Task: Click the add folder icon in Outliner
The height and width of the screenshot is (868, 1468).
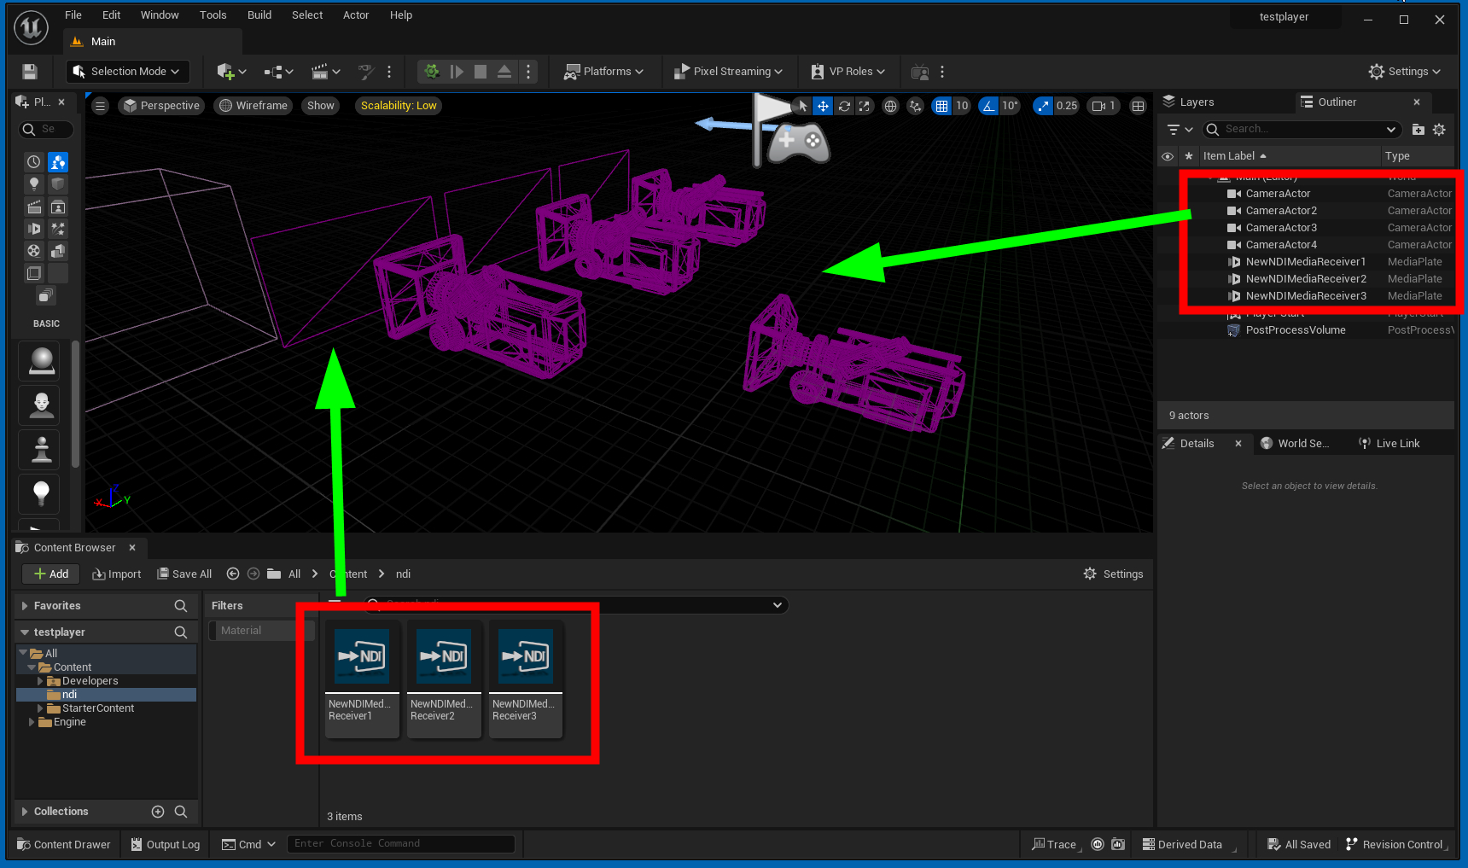Action: pos(1418,130)
